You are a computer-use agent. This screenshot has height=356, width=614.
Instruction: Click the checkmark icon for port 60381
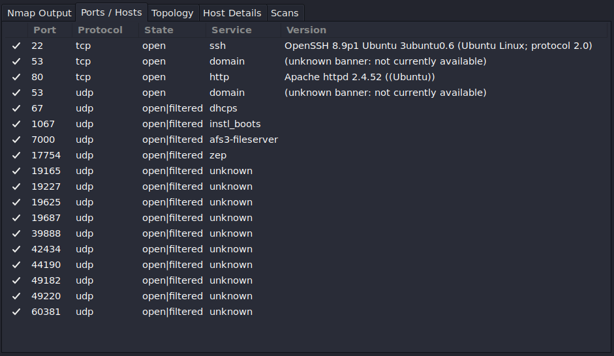(x=16, y=312)
